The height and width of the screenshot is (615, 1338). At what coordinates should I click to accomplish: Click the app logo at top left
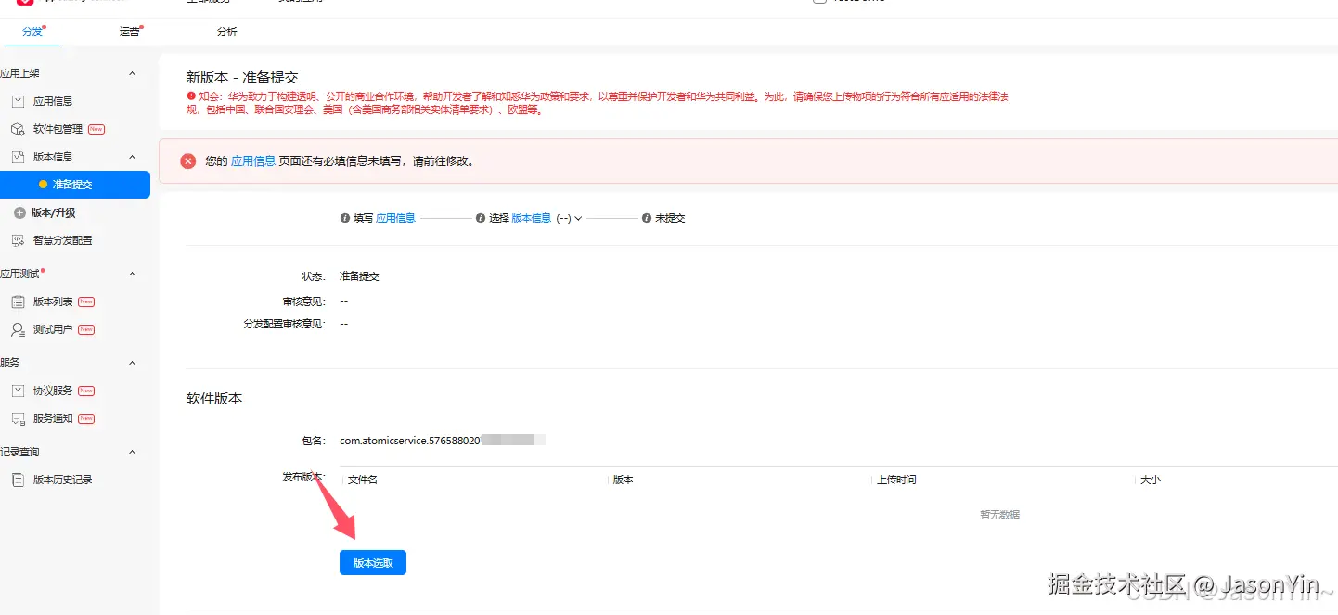point(25,3)
